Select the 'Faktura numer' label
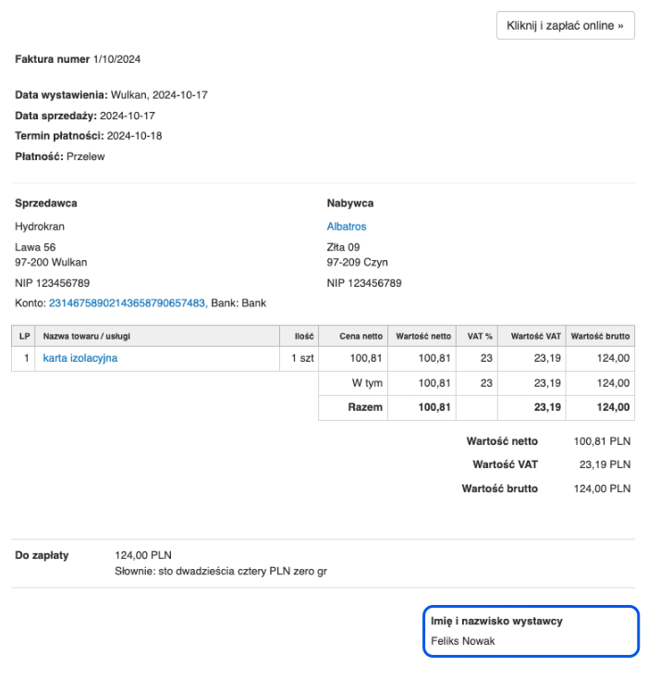 [52, 59]
